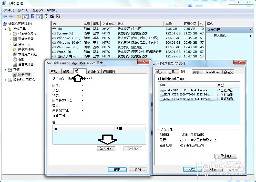Click the Task Scheduler clock icon

click(15, 34)
